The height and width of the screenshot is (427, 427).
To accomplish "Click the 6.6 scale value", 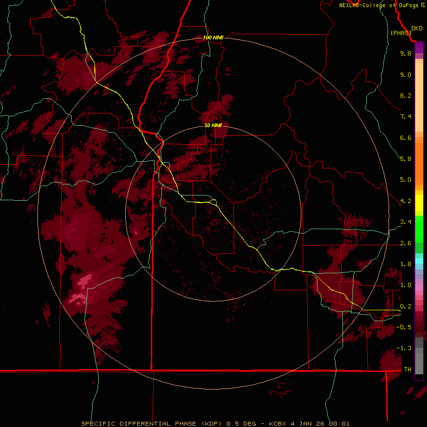I will [406, 138].
